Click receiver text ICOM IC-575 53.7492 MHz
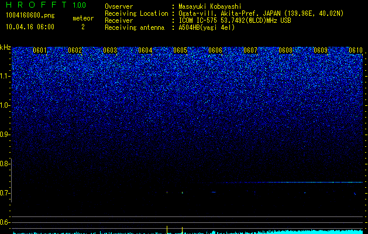This screenshot has height=234, width=368. pyautogui.click(x=235, y=20)
